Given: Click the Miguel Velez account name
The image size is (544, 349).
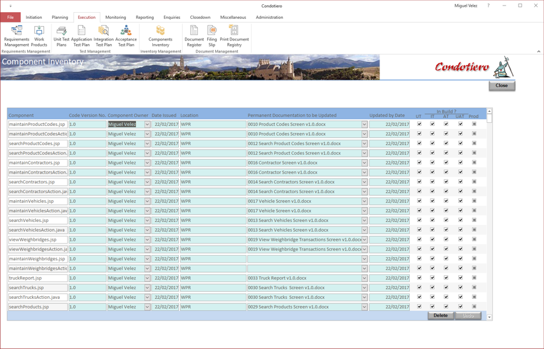Looking at the screenshot, I should pyautogui.click(x=466, y=6).
